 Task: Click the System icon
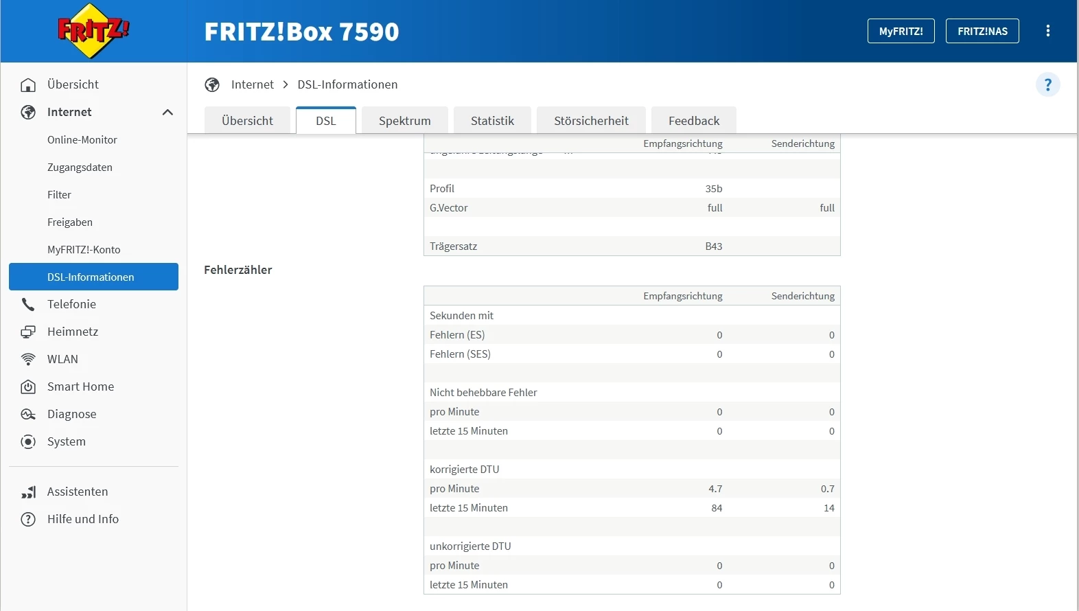pos(28,441)
